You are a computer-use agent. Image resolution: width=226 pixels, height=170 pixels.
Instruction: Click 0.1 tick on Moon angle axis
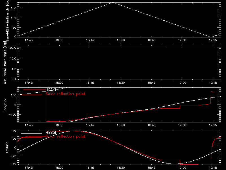[x=14, y=79]
